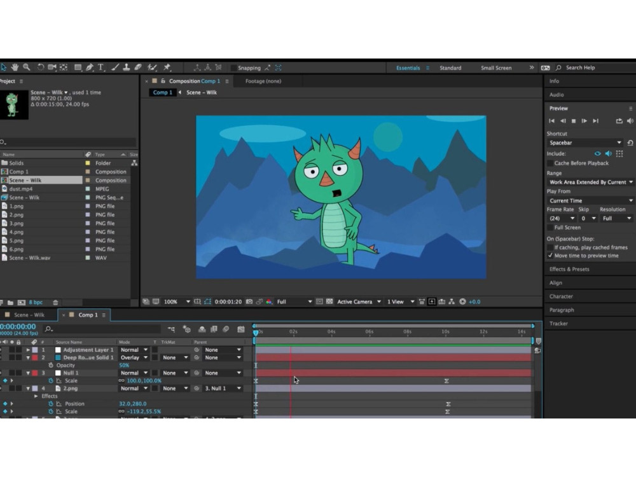
Task: Enable motion blur icon in timeline
Action: [x=226, y=329]
